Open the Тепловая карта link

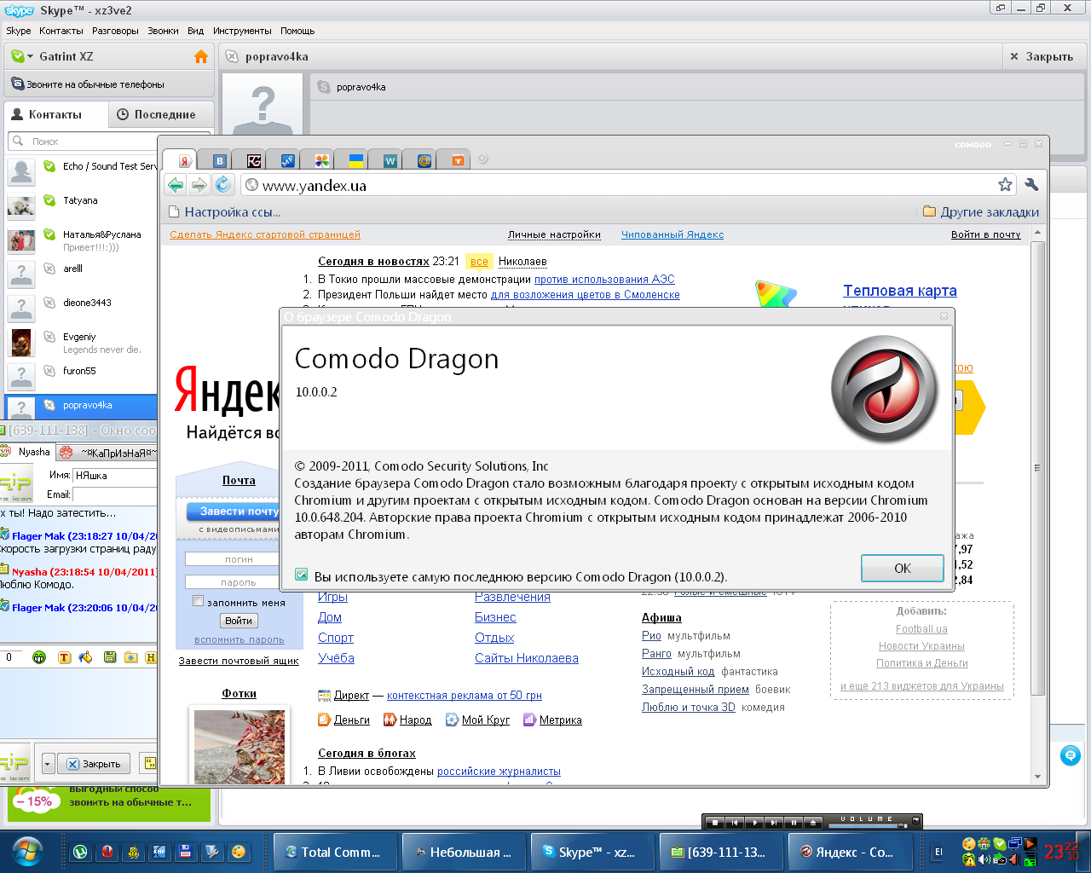click(900, 291)
